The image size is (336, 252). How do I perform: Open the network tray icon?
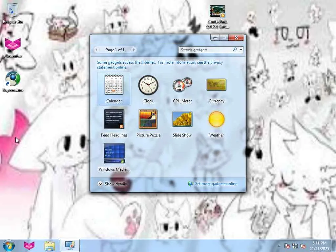[295, 246]
